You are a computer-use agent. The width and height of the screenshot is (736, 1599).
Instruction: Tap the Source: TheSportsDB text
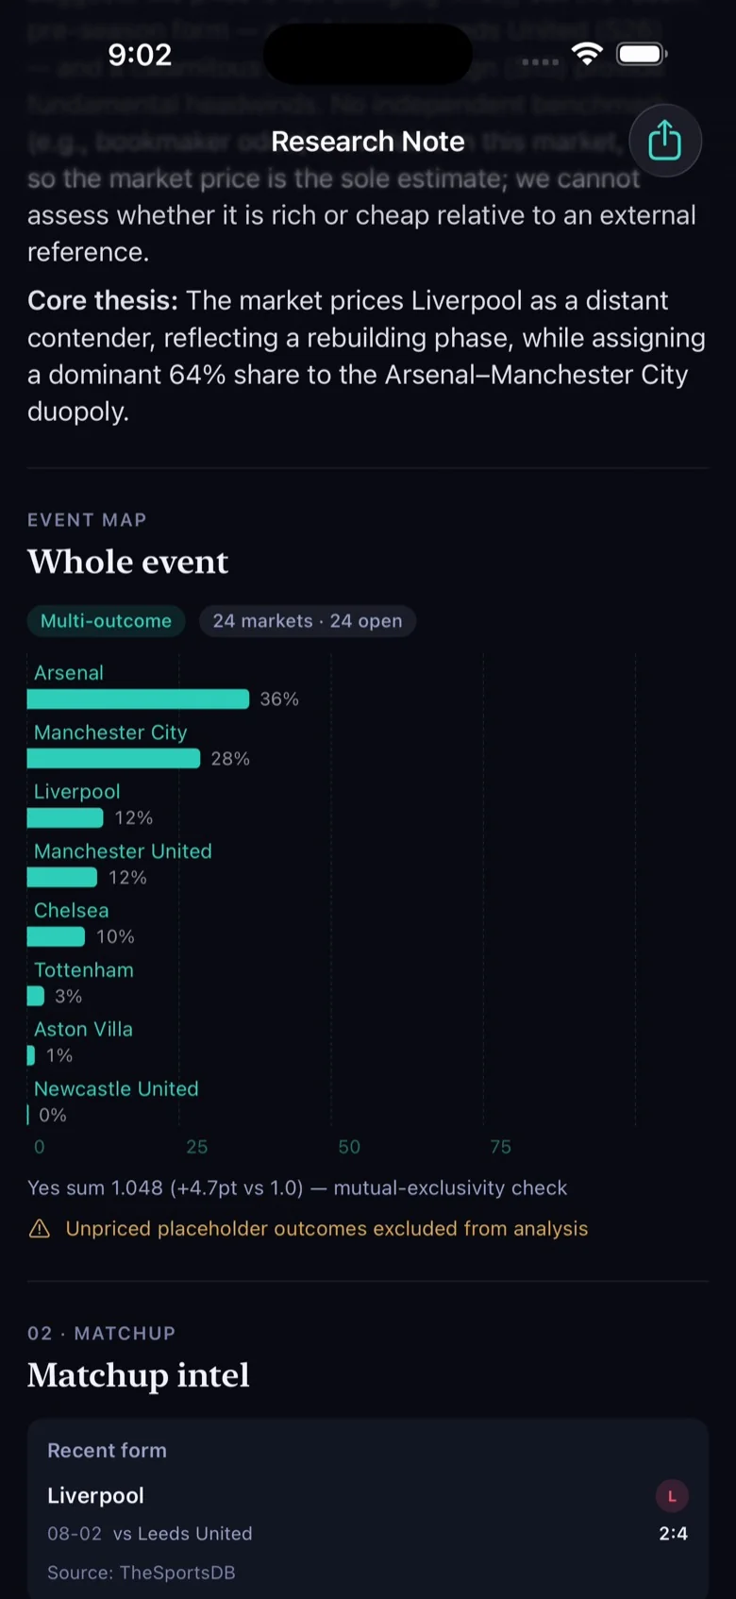(x=142, y=1573)
